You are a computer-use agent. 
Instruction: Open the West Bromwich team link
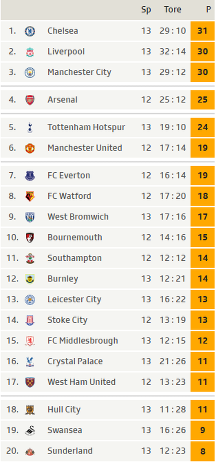pos(78,217)
